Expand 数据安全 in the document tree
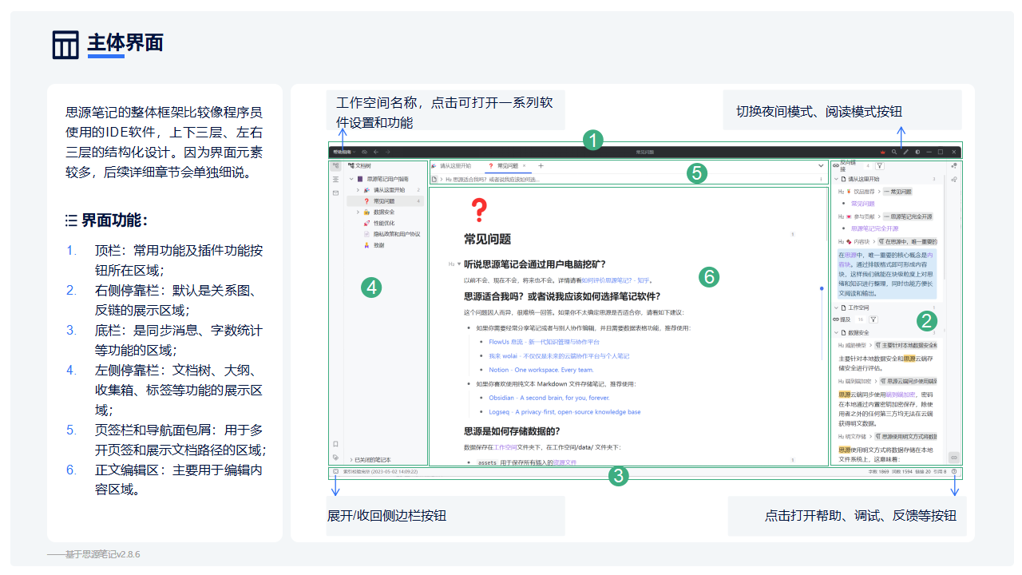1022x575 pixels. 358,212
